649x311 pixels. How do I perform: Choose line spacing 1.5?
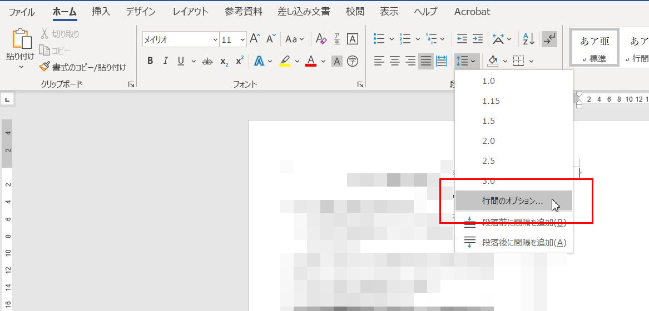pos(488,121)
